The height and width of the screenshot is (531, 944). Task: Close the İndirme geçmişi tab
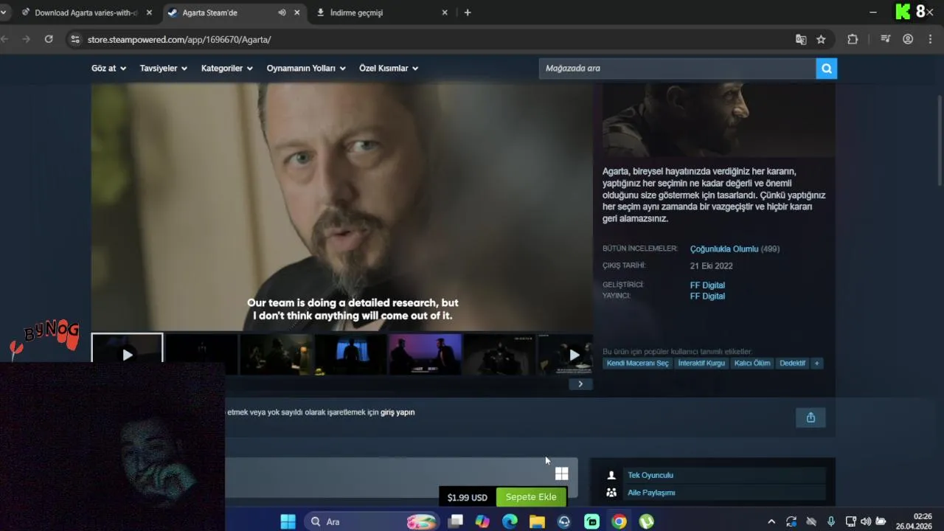point(445,13)
